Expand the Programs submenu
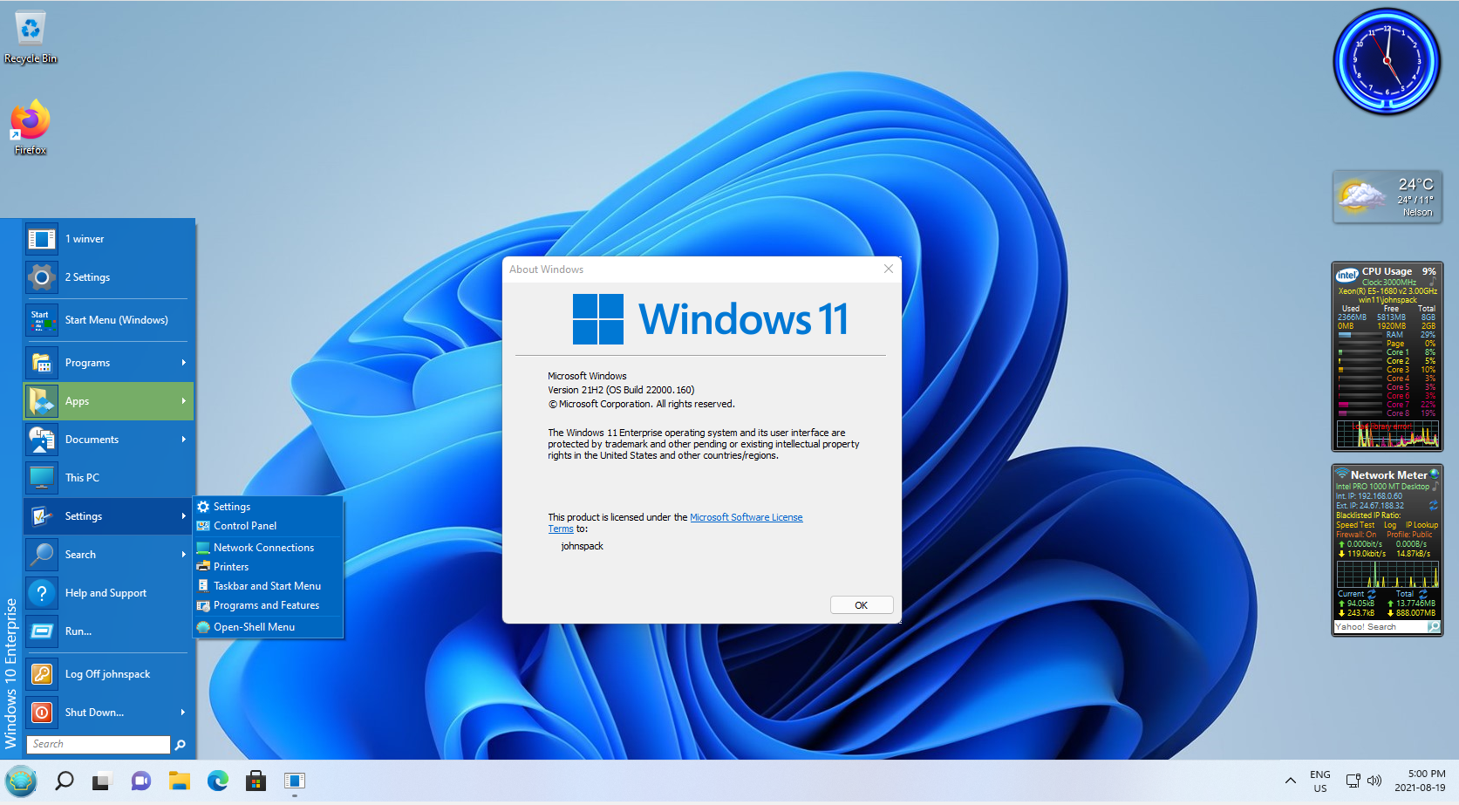Viewport: 1459px width, 805px height. tap(107, 363)
